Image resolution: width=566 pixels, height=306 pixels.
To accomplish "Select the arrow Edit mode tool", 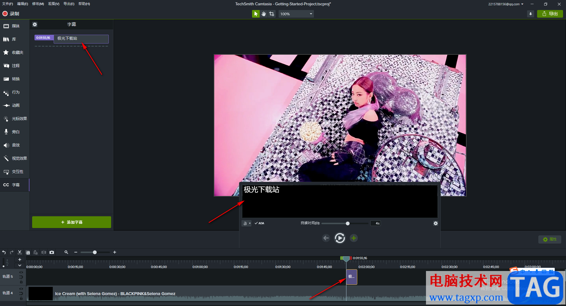I will click(256, 14).
